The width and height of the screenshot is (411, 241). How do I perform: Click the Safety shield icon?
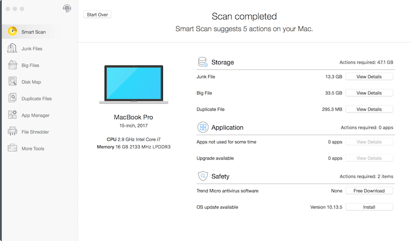[x=202, y=176]
